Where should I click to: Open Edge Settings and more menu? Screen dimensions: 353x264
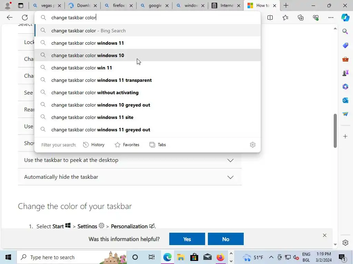331,18
